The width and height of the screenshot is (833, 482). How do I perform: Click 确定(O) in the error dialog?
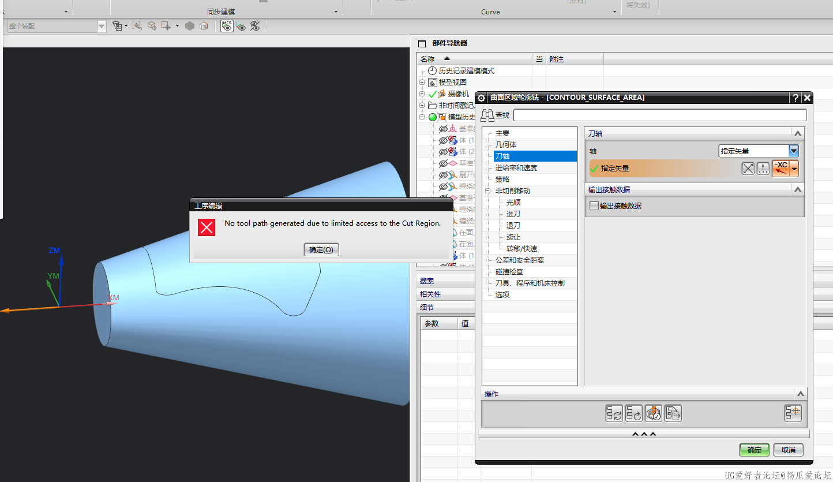321,249
